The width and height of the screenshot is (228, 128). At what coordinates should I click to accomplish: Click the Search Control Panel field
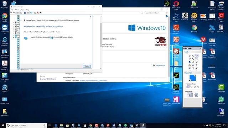click(x=156, y=13)
